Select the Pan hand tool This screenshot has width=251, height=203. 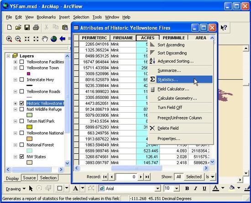point(45,39)
